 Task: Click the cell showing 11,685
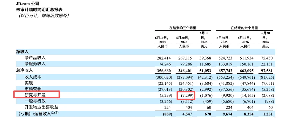205,64
